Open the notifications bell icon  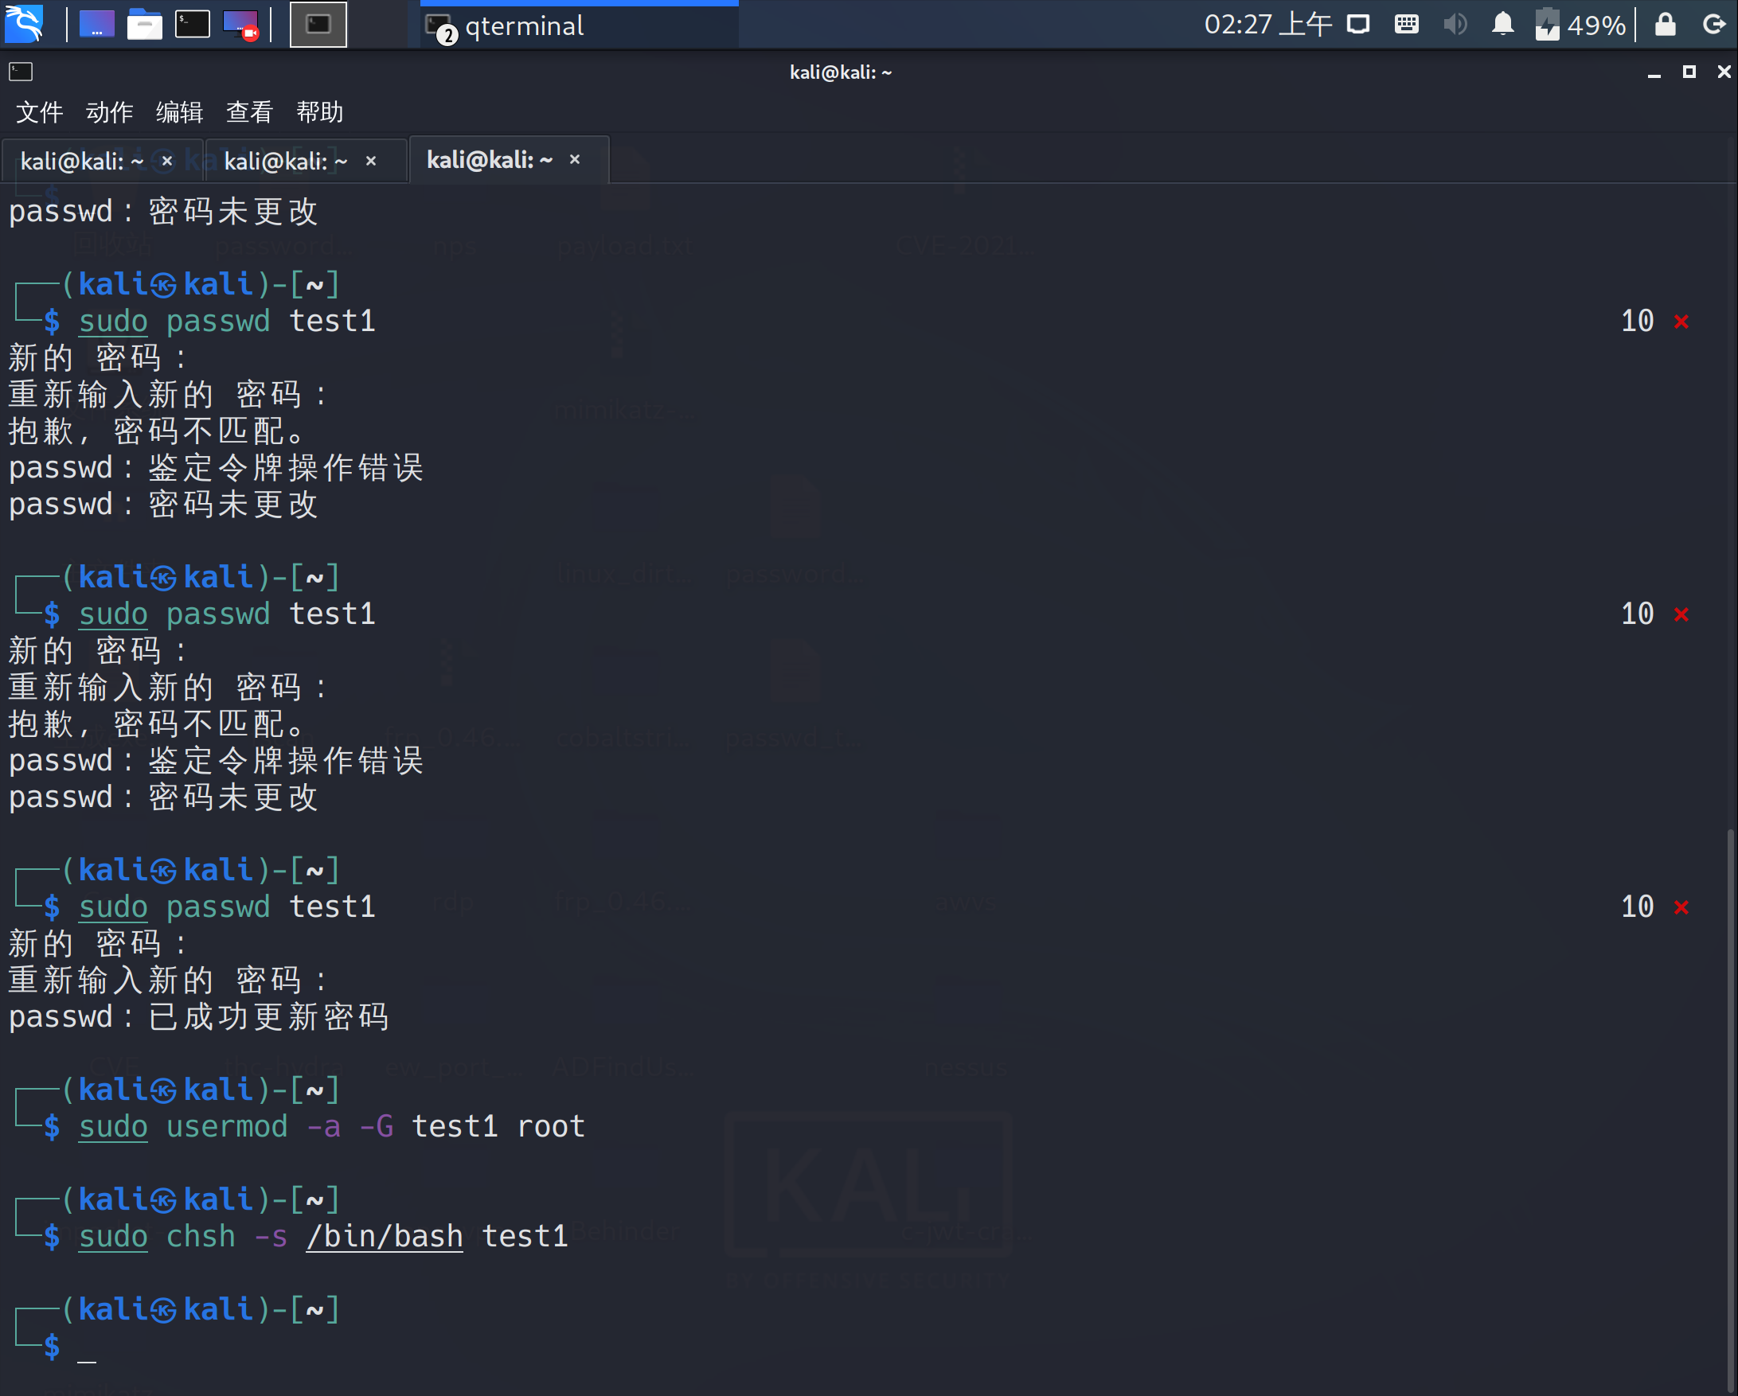[x=1502, y=24]
